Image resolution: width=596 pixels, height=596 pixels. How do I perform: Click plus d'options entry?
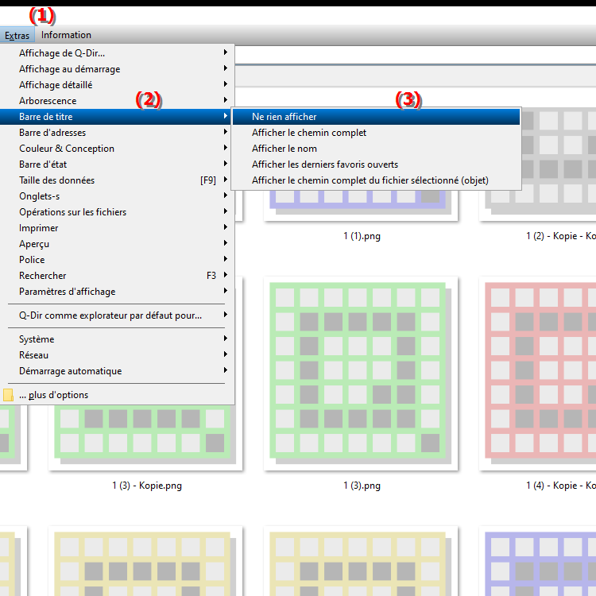(117, 395)
